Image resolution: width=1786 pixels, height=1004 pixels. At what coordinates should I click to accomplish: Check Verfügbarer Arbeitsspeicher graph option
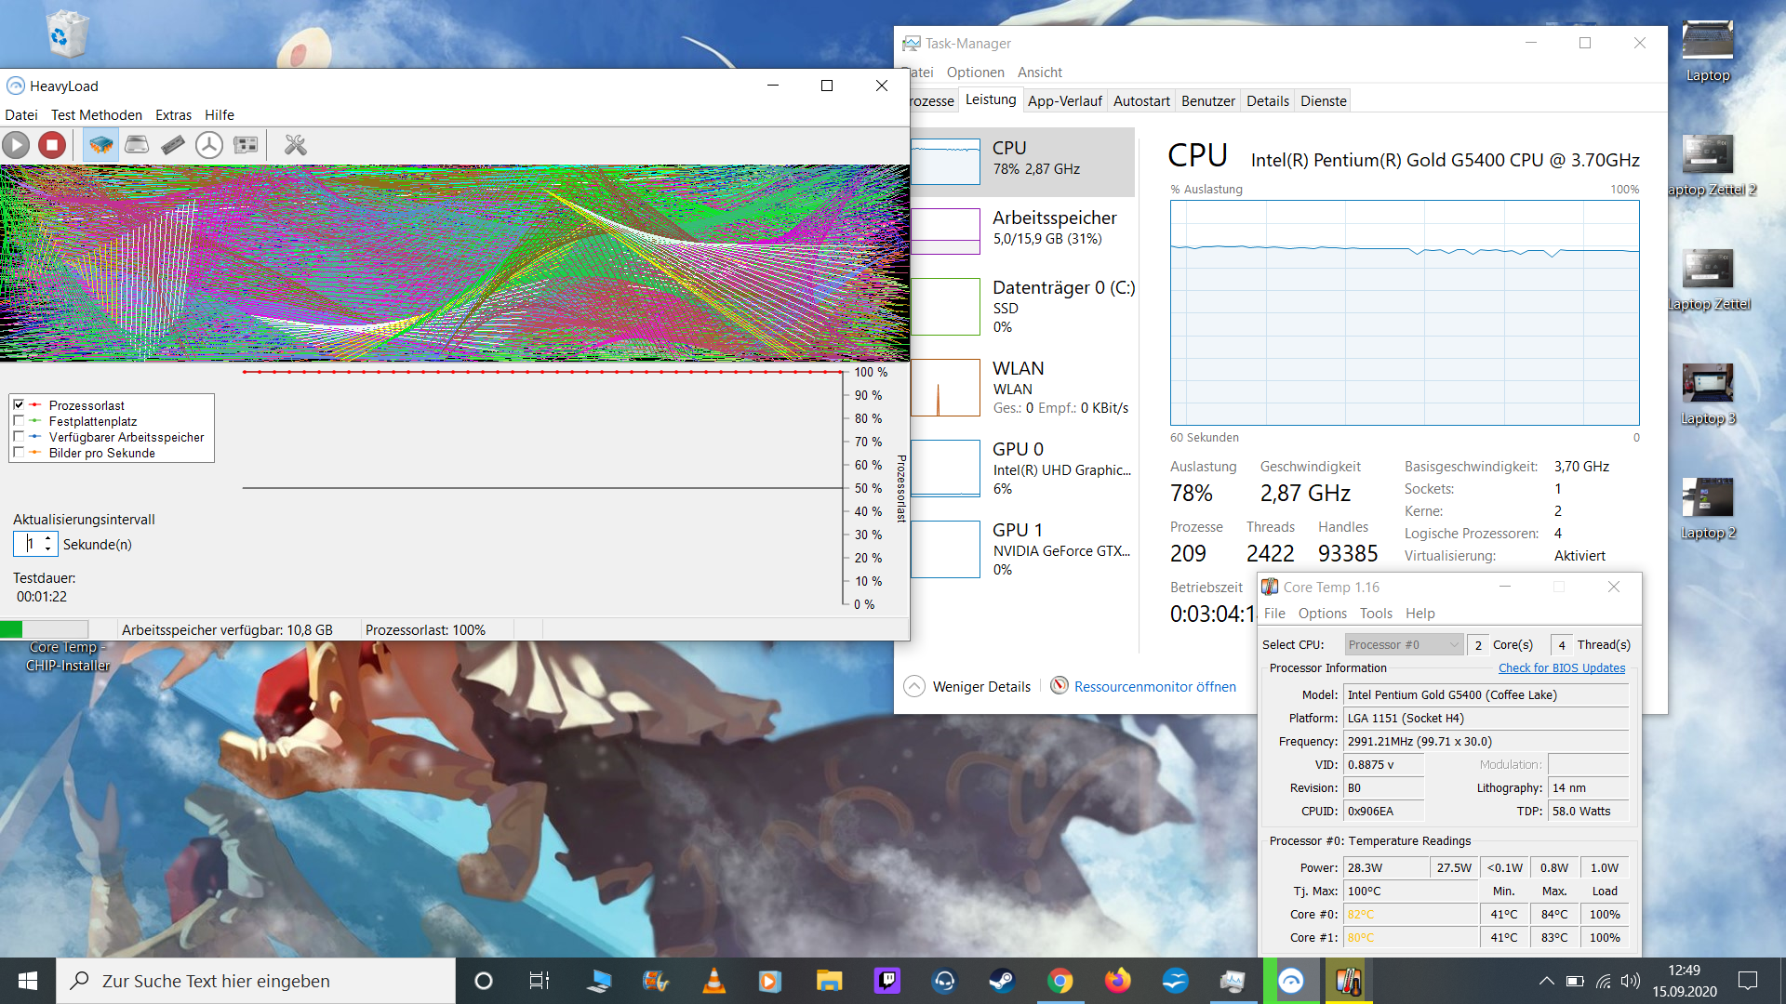[19, 437]
